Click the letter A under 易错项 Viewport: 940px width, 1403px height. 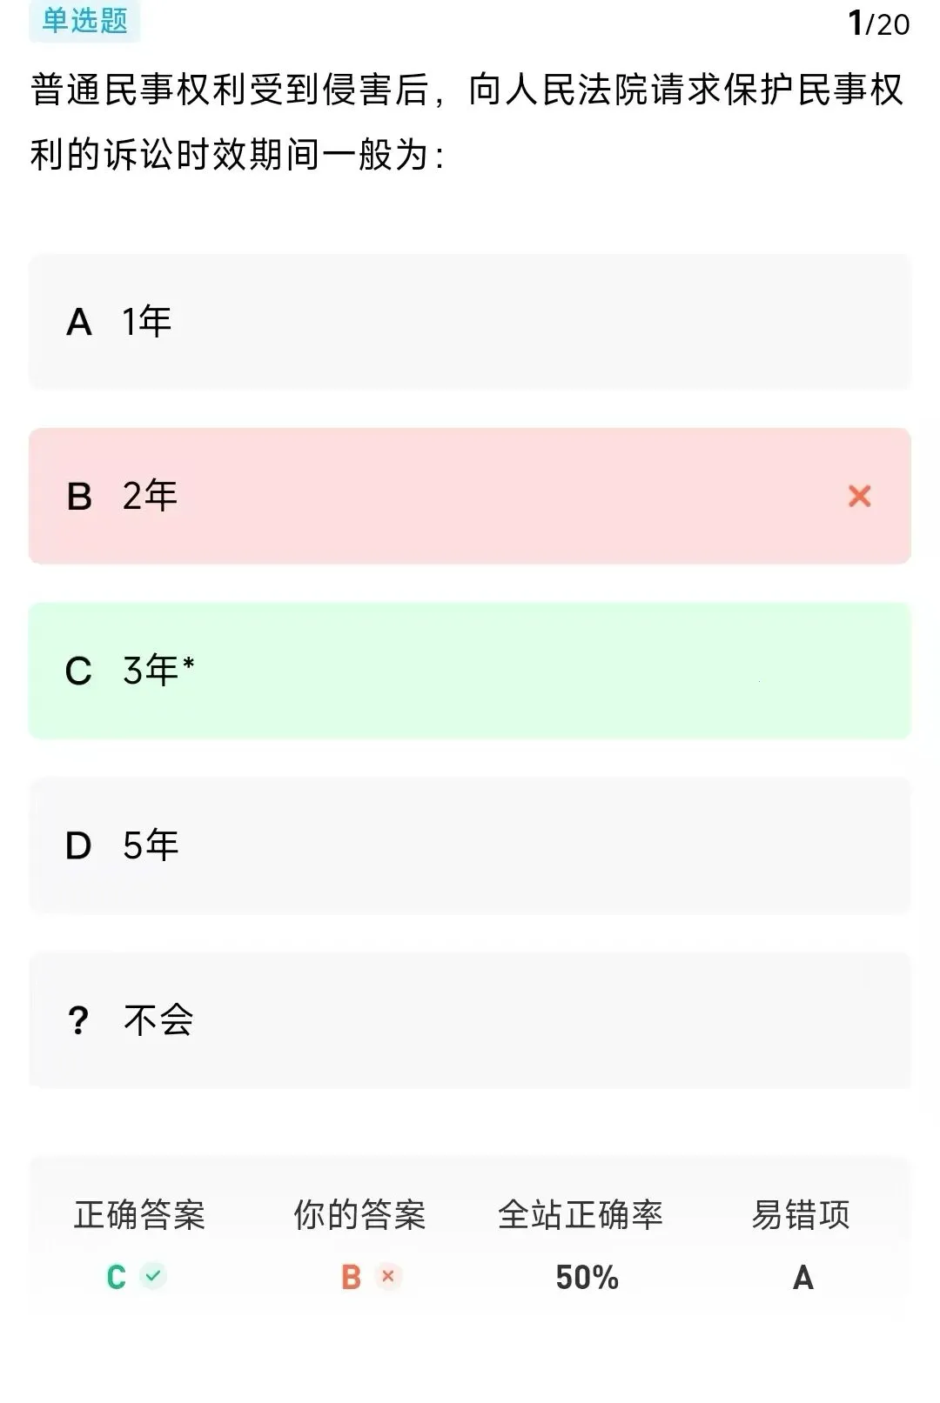802,1278
